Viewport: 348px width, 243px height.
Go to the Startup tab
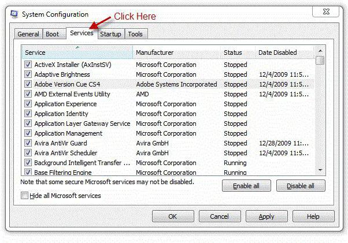pyautogui.click(x=110, y=34)
